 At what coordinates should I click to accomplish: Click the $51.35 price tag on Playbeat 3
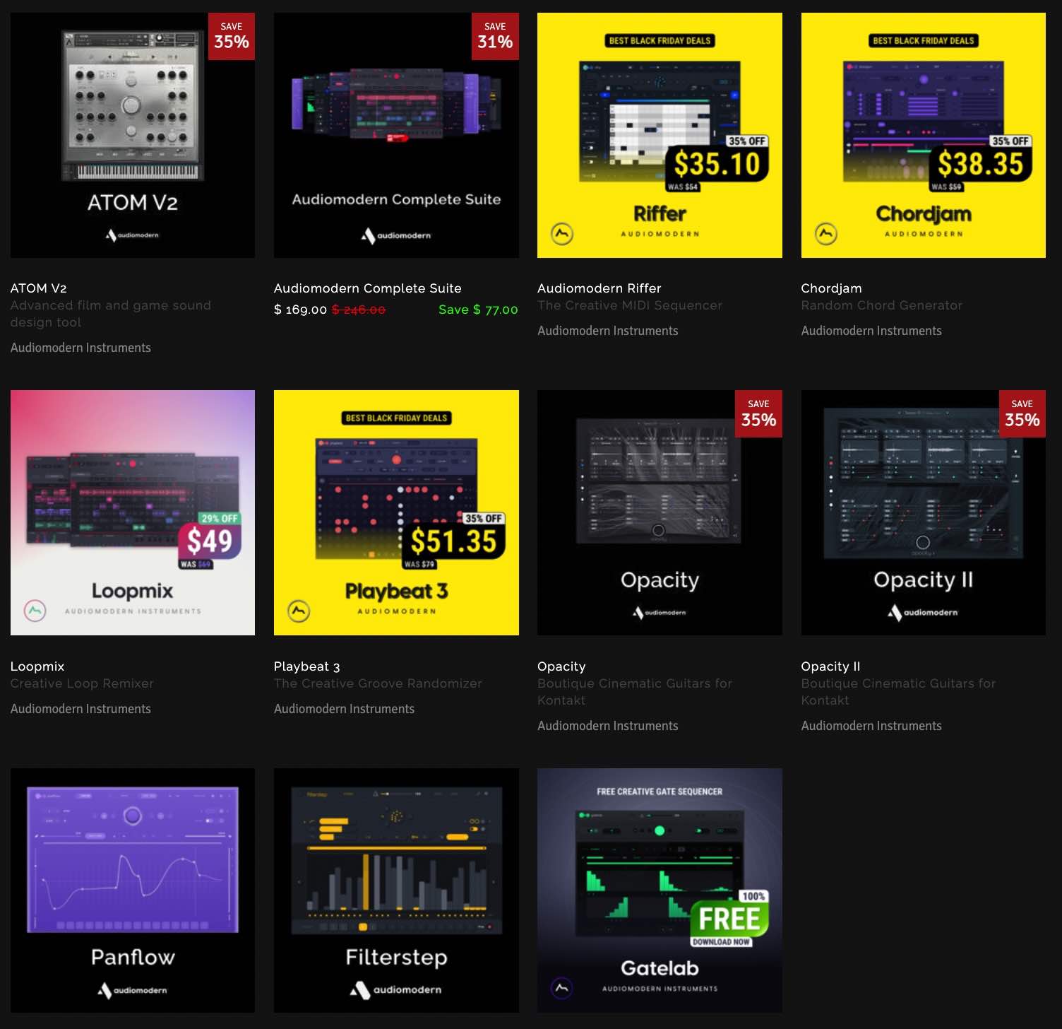click(453, 541)
